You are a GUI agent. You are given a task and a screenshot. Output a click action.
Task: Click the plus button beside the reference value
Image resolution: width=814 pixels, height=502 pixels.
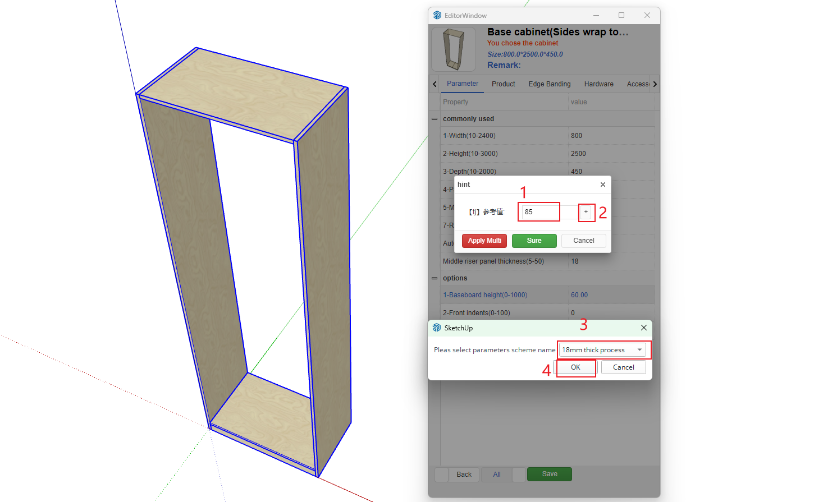(586, 212)
